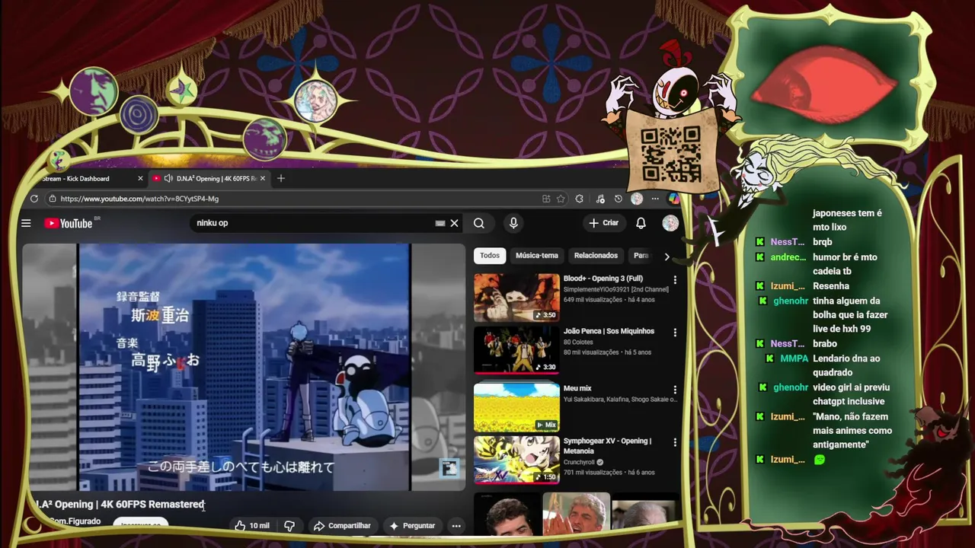Go to the YouTube home logo
The height and width of the screenshot is (548, 975).
pyautogui.click(x=68, y=223)
